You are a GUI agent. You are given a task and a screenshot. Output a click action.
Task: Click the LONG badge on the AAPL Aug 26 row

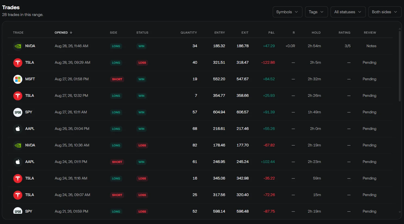coord(116,129)
